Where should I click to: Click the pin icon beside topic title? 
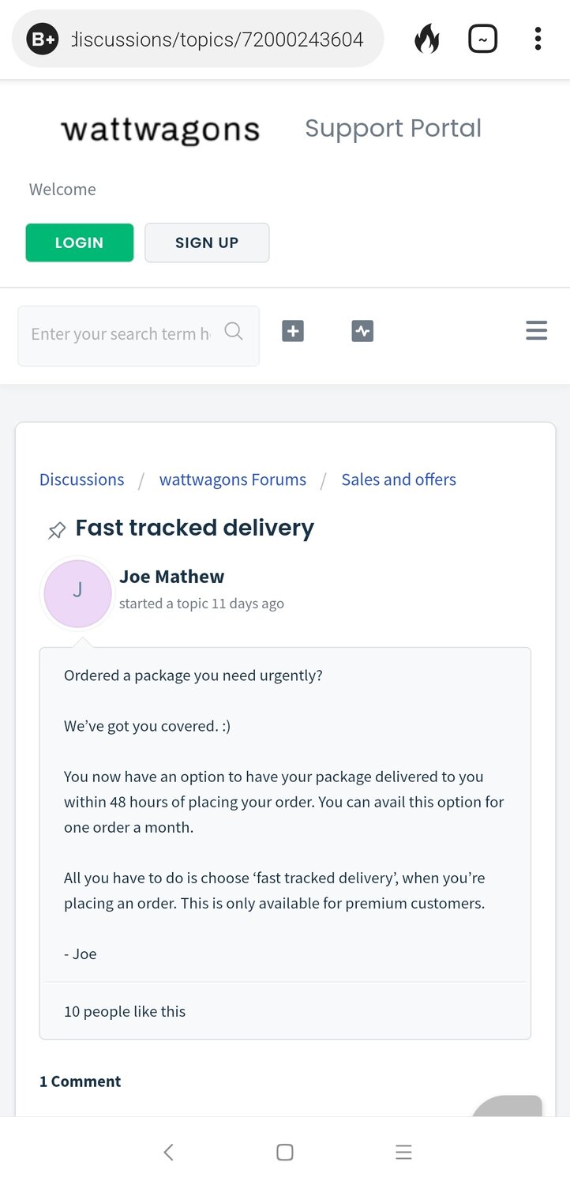[x=56, y=530]
